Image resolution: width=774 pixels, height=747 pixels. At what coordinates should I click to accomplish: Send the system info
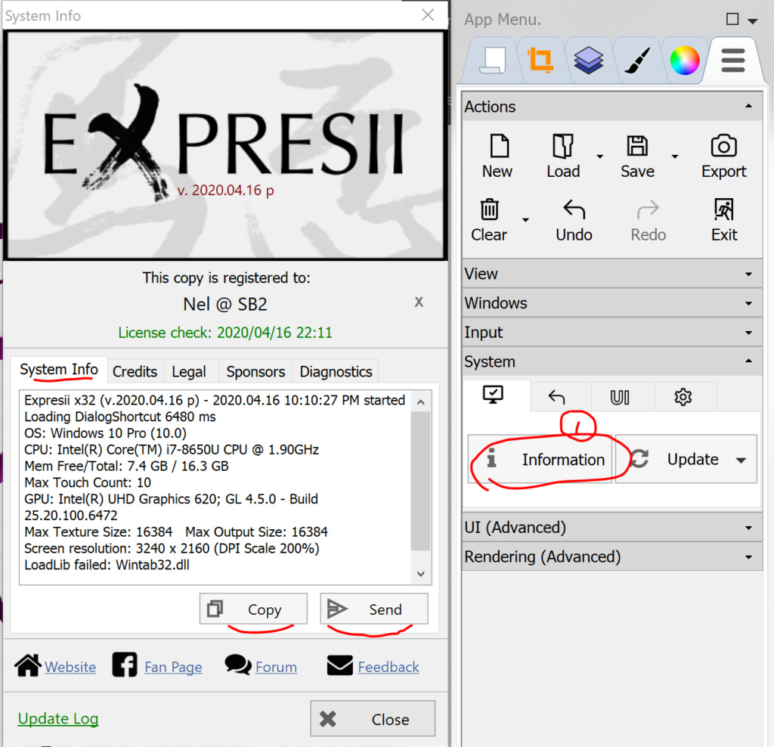click(373, 609)
